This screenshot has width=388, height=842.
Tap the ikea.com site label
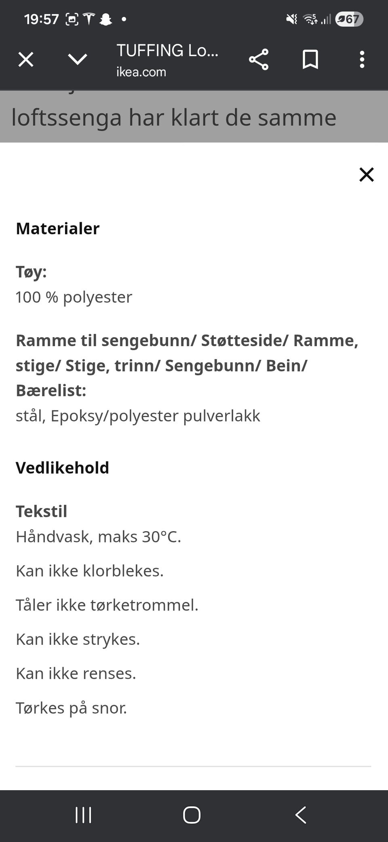tap(140, 72)
